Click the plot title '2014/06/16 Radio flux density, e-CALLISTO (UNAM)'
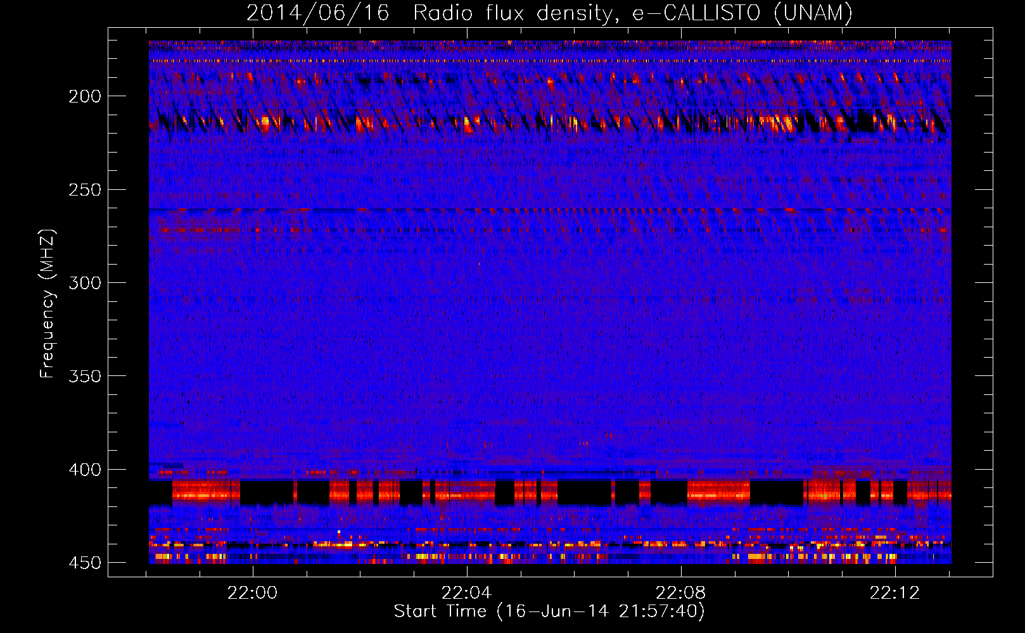The height and width of the screenshot is (633, 1025). (549, 13)
